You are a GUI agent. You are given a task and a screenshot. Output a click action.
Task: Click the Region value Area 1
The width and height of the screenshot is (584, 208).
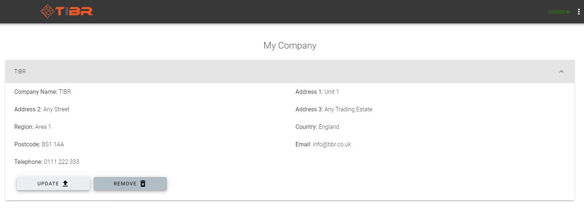[x=43, y=127]
